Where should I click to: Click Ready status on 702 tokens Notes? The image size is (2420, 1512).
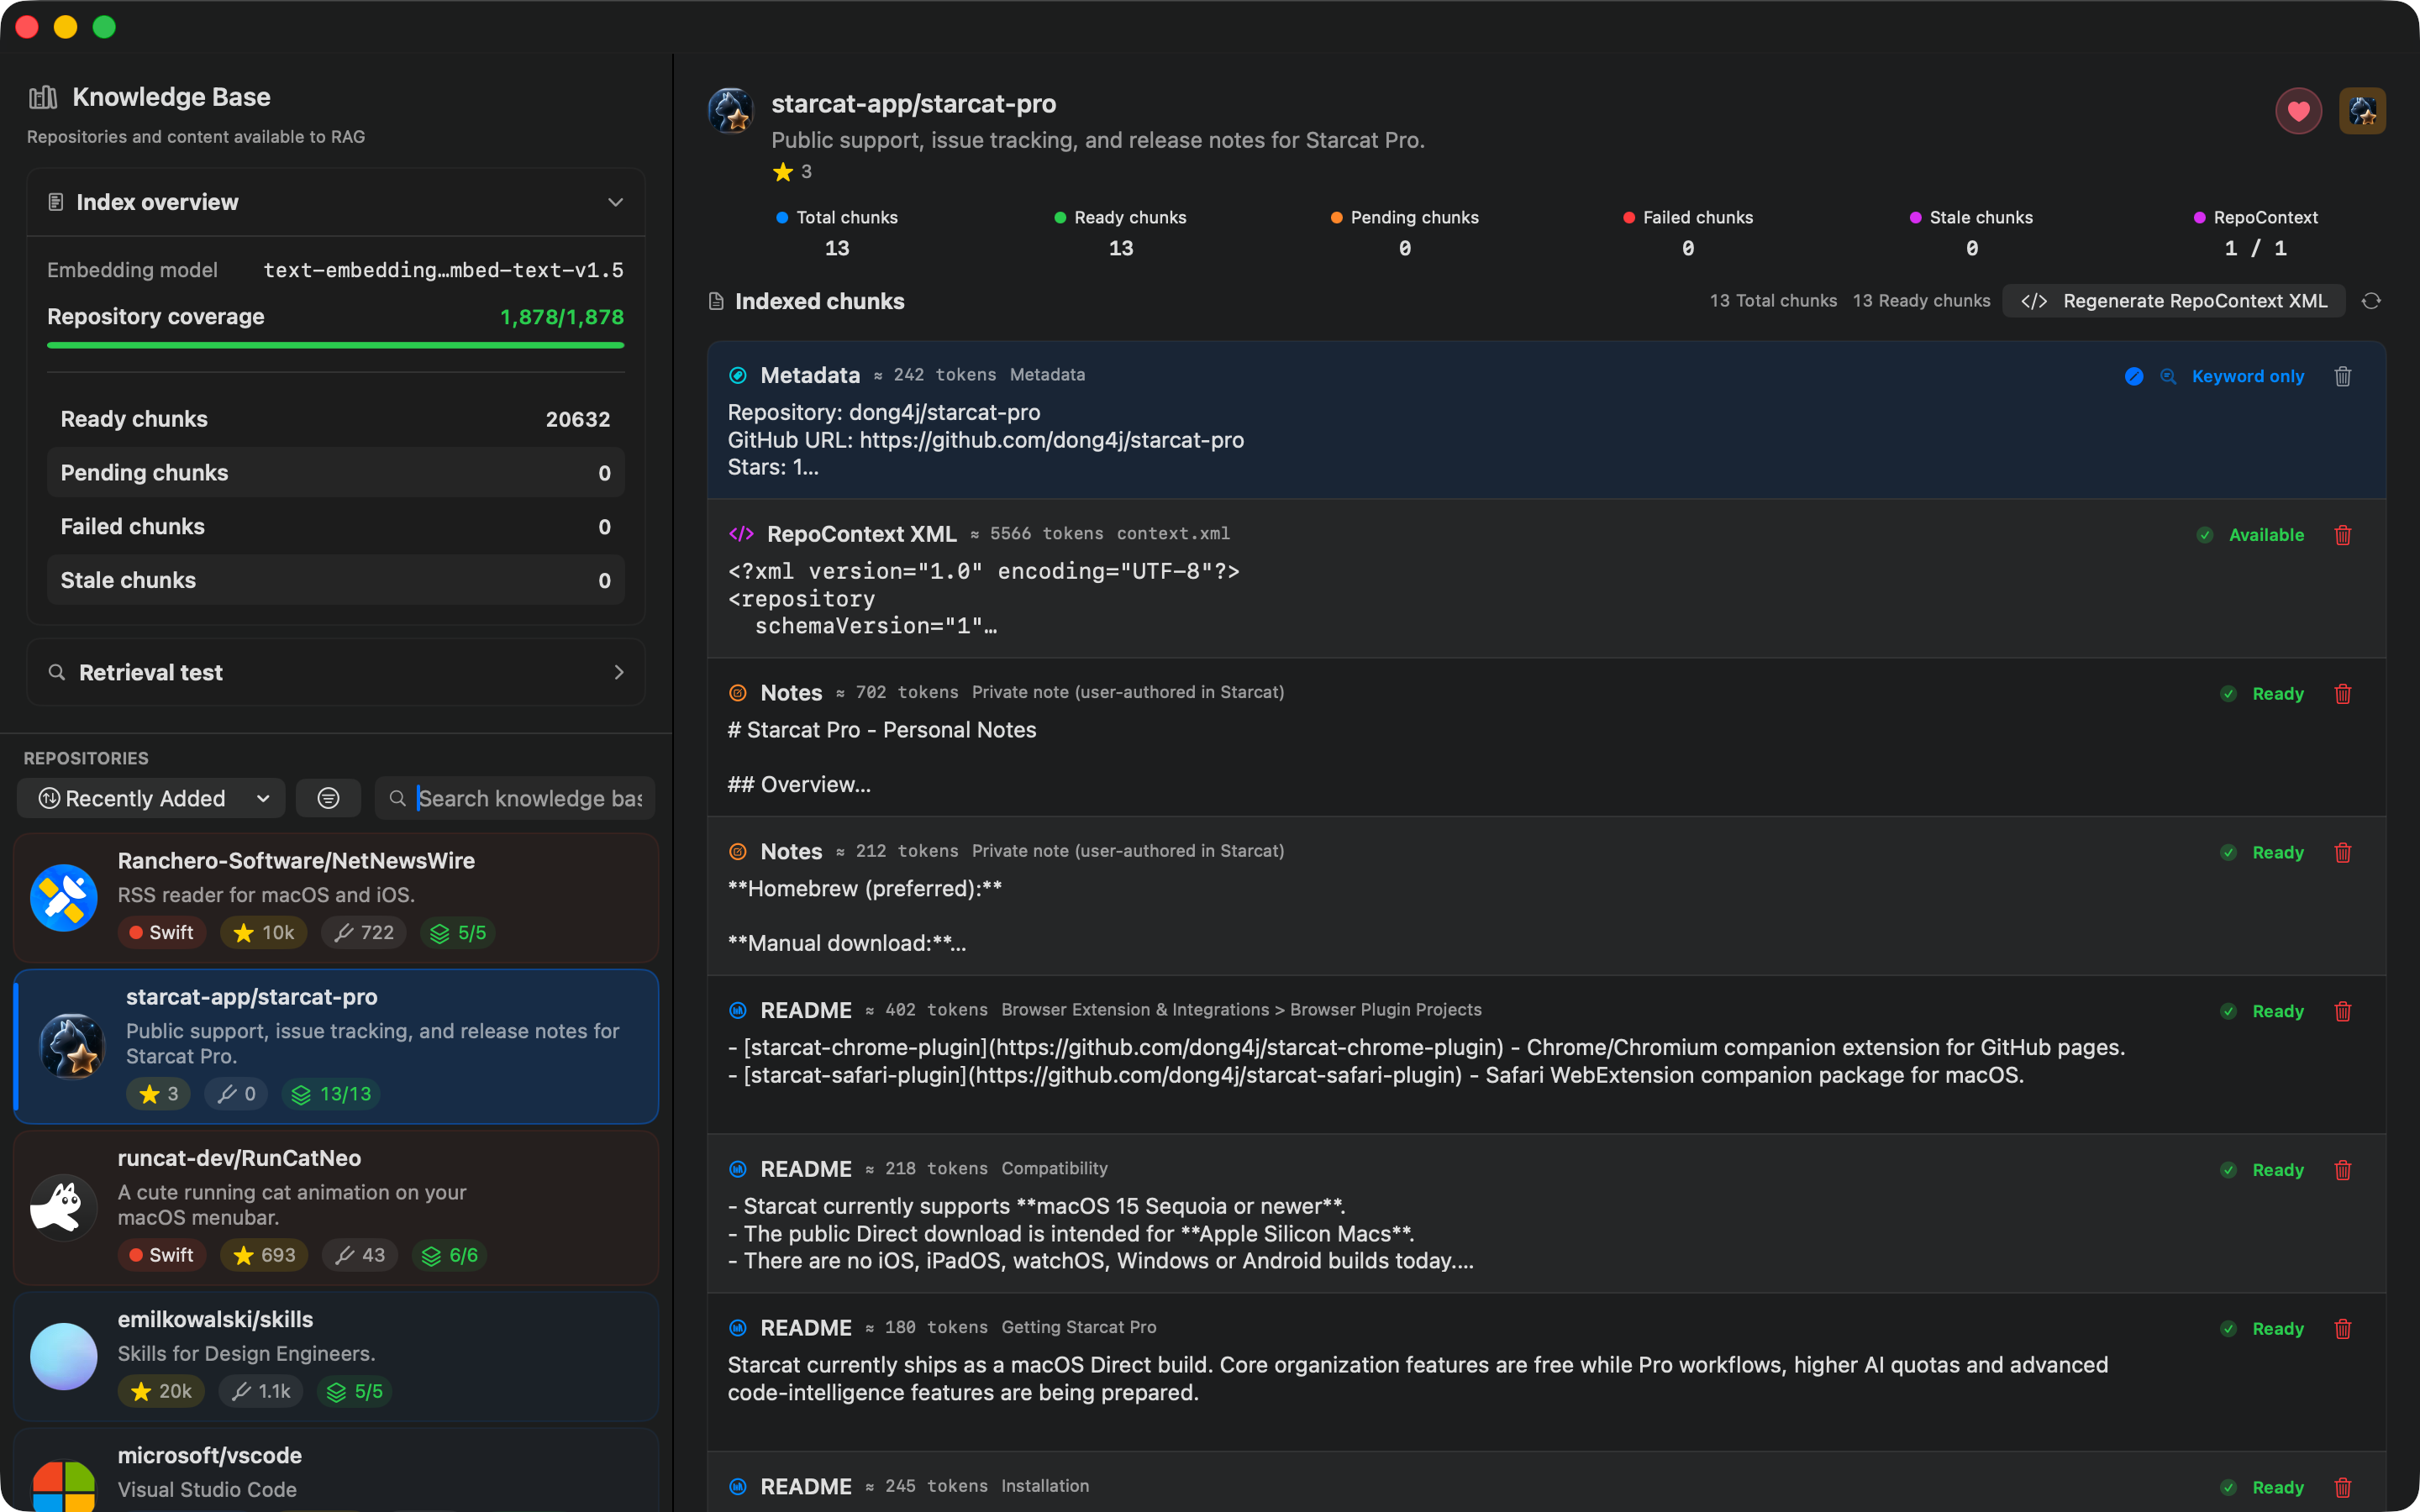(x=2278, y=694)
